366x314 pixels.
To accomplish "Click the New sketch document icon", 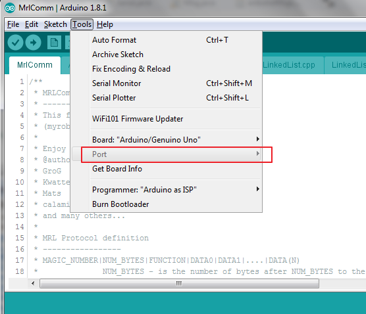I will 54,43.
